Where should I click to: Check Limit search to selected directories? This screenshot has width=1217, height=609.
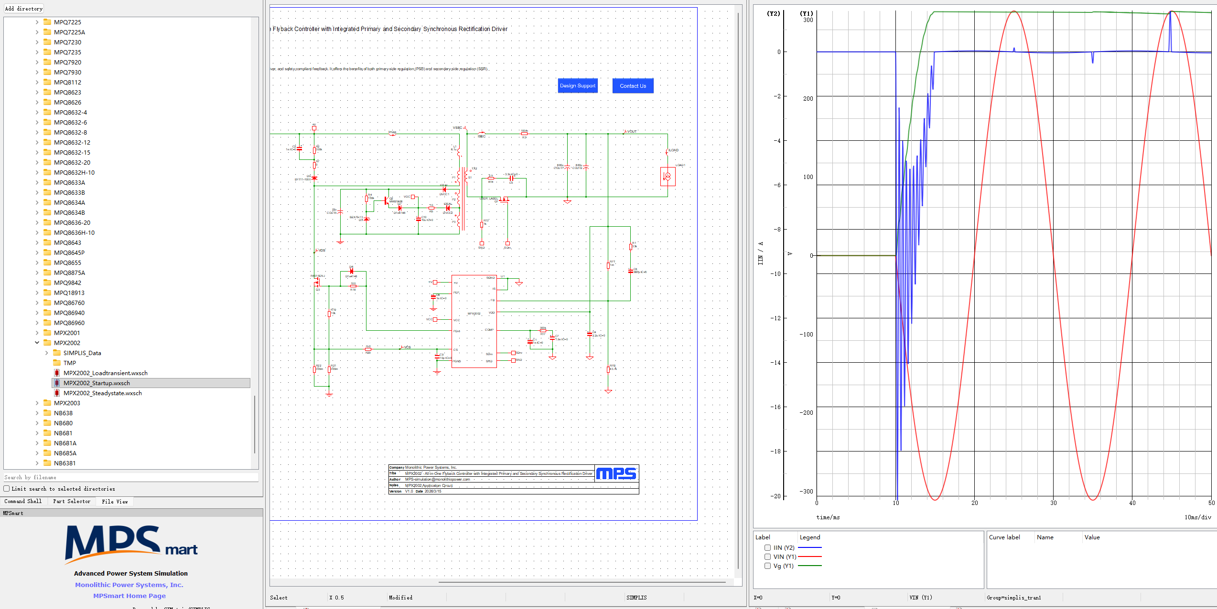click(x=7, y=489)
